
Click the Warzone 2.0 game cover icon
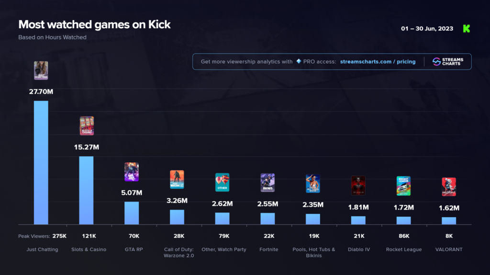(177, 180)
